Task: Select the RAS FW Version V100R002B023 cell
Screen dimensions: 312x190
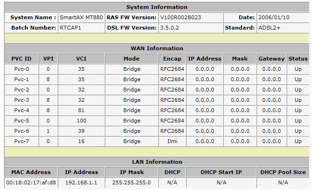Action: point(191,17)
